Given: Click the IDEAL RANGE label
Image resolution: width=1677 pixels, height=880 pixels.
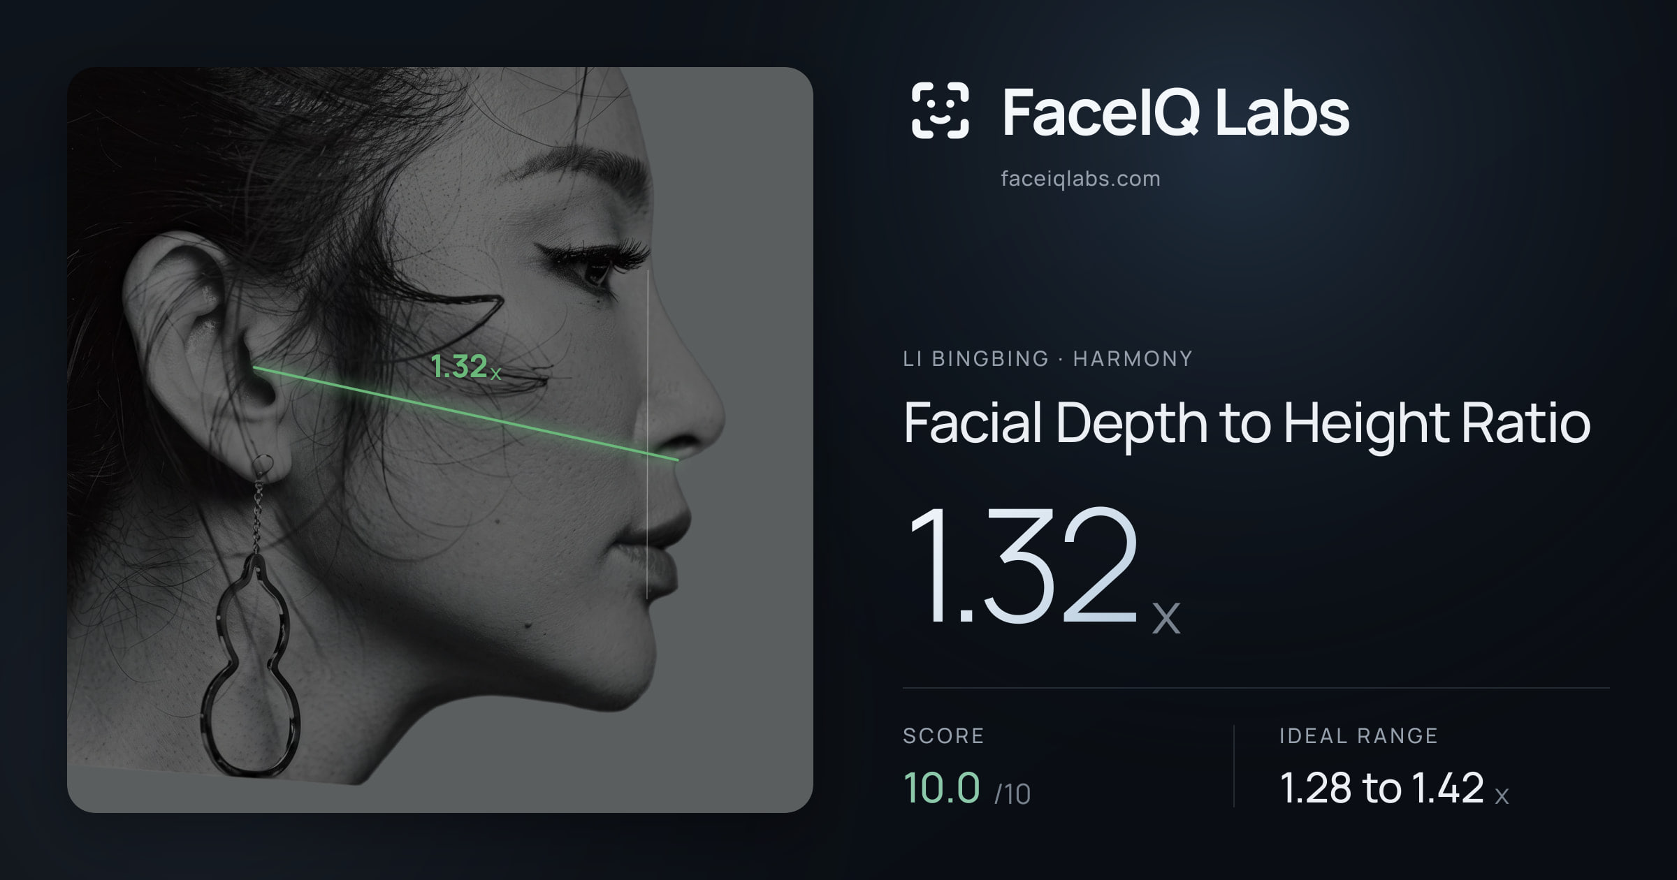Looking at the screenshot, I should tap(1358, 735).
